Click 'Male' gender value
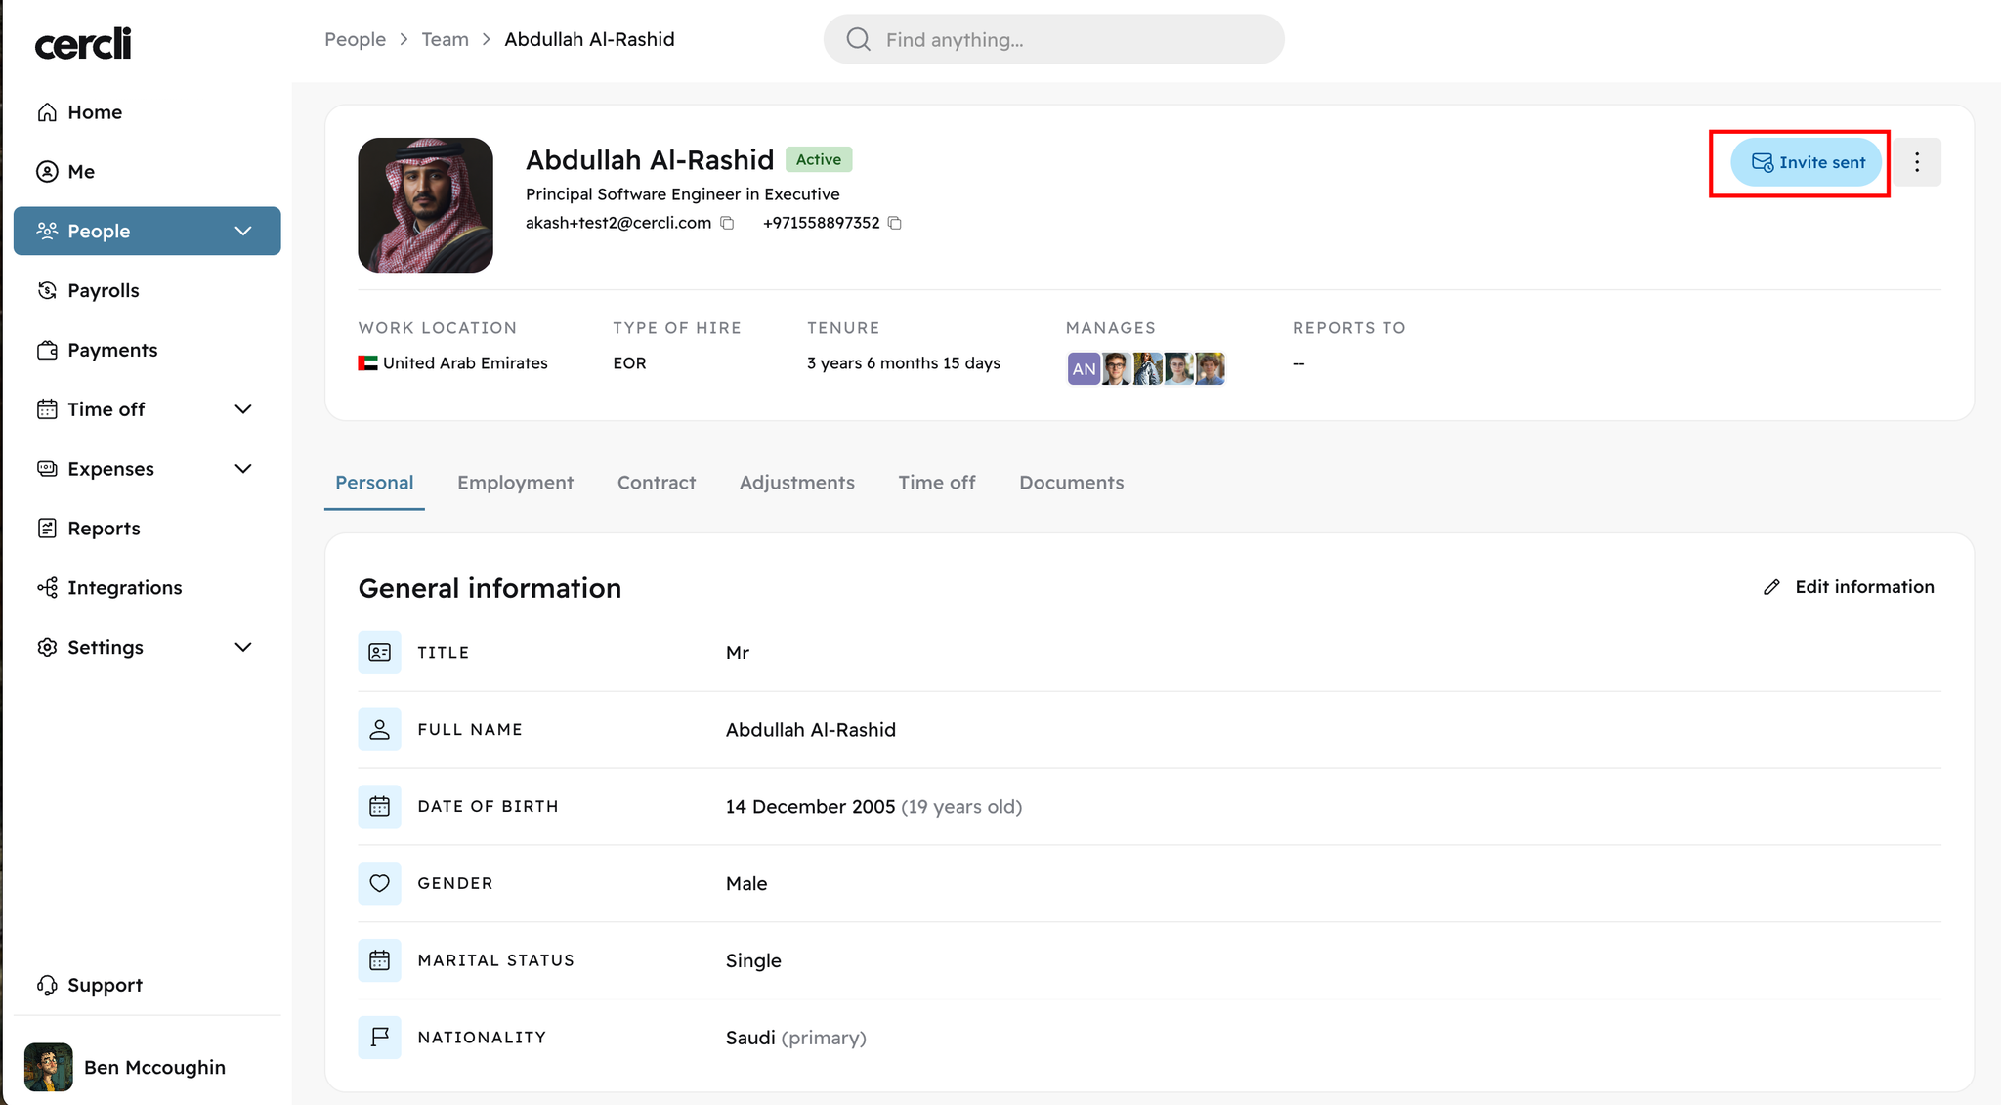 (746, 884)
